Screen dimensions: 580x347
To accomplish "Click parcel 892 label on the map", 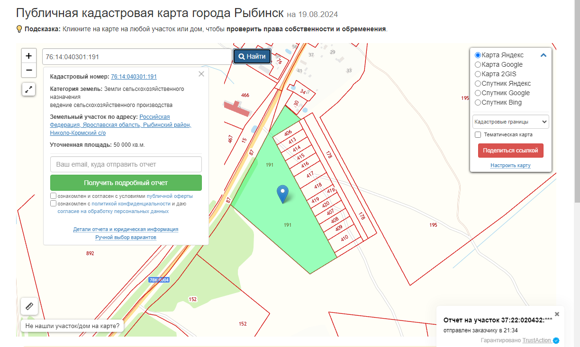I will click(x=90, y=253).
